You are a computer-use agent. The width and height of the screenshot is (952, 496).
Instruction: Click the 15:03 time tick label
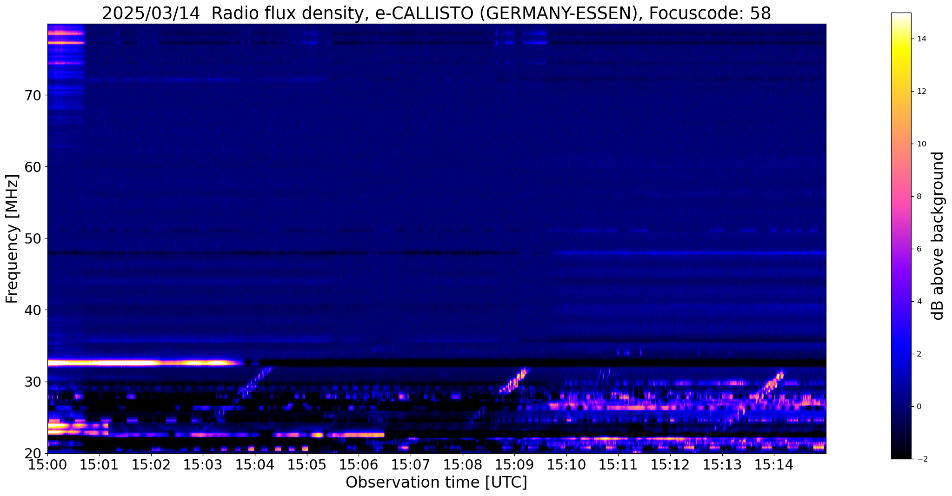(x=203, y=465)
